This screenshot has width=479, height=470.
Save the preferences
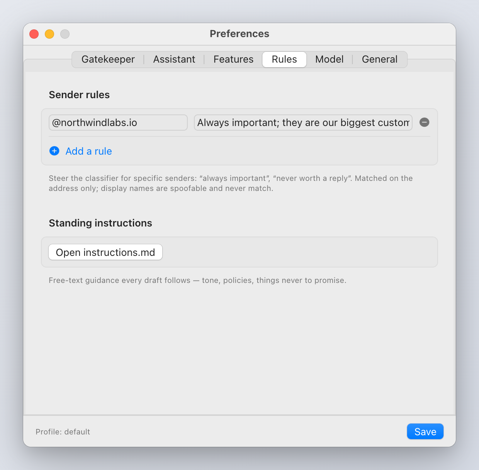pos(425,432)
